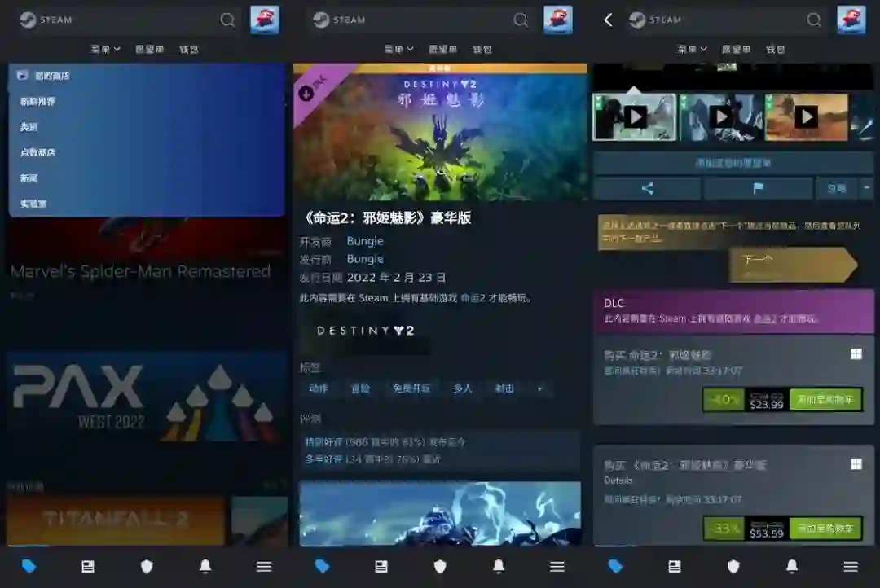Viewport: 880px width, 588px height.
Task: Add $23.99 邪姬魅影 to cart
Action: (x=825, y=400)
